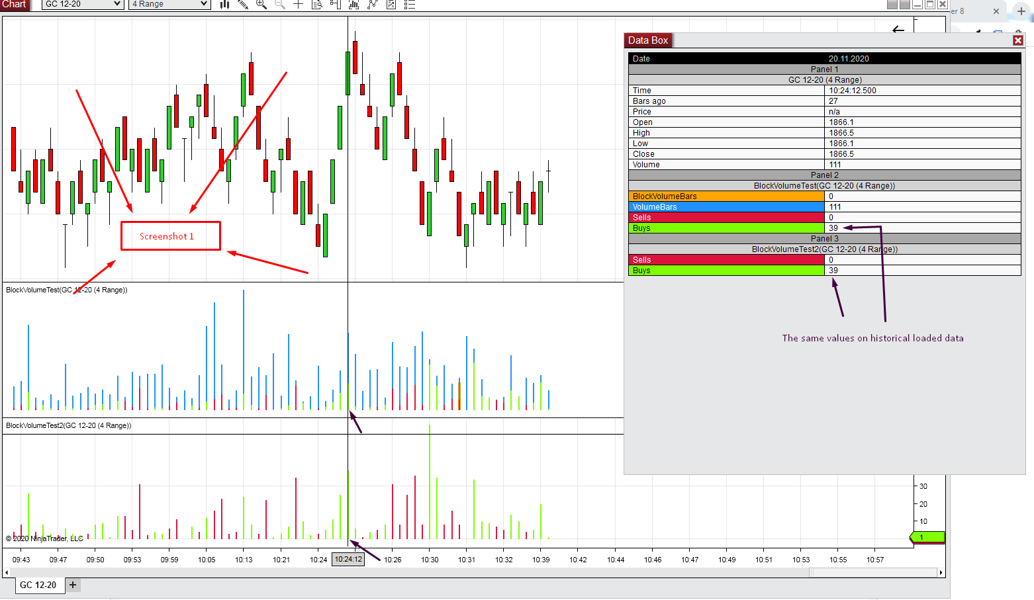This screenshot has width=1034, height=600.
Task: Click the zoom in magnifier icon
Action: (x=261, y=5)
